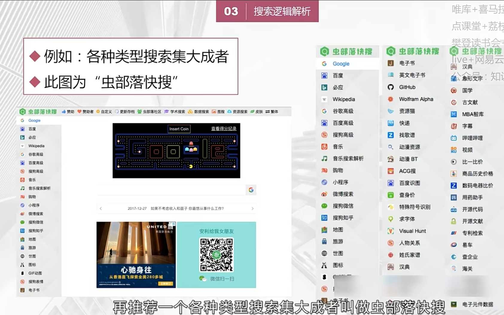The height and width of the screenshot is (315, 504).
Task: Click the 姓氏家谱 red icon
Action: click(390, 255)
